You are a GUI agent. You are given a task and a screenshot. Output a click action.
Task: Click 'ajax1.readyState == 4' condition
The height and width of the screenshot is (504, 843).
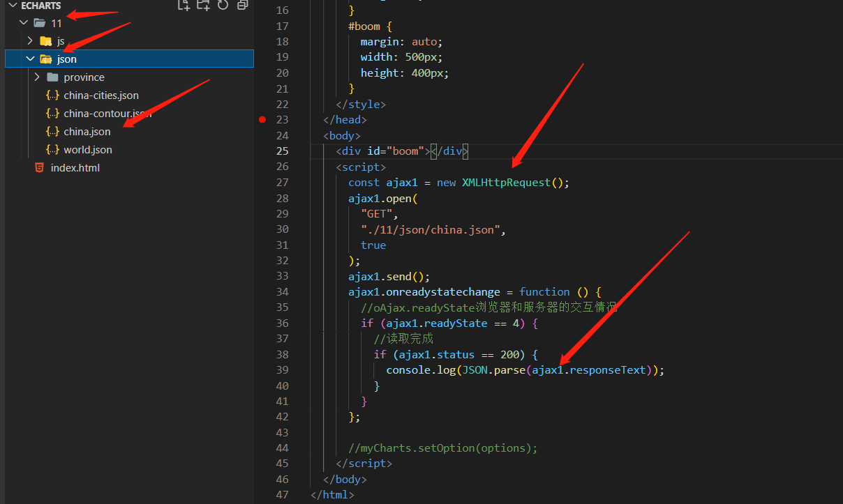(452, 323)
